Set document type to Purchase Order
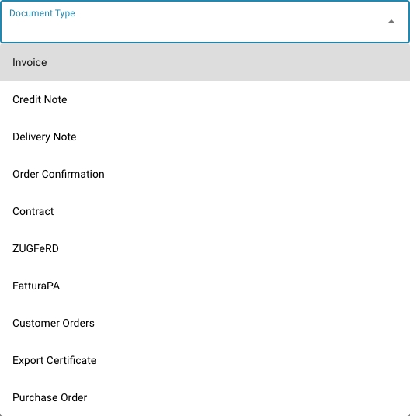 205,397
